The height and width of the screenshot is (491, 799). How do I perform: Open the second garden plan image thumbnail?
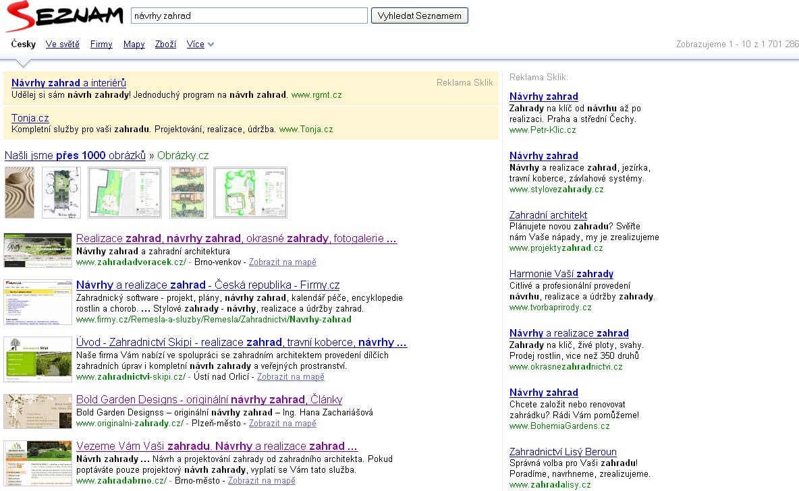pyautogui.click(x=61, y=192)
